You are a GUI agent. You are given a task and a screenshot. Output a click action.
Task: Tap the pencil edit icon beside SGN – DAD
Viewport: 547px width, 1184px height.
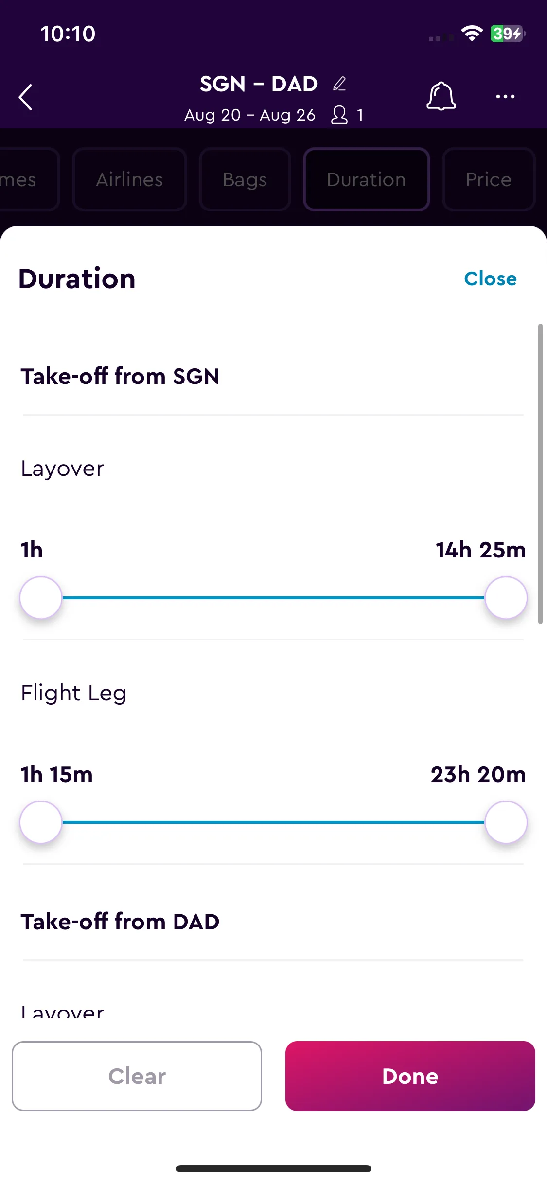[339, 84]
